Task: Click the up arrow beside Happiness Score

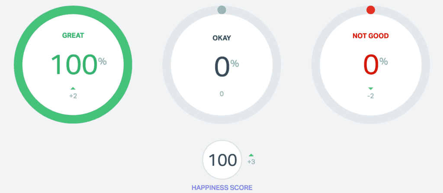Action: (x=251, y=155)
